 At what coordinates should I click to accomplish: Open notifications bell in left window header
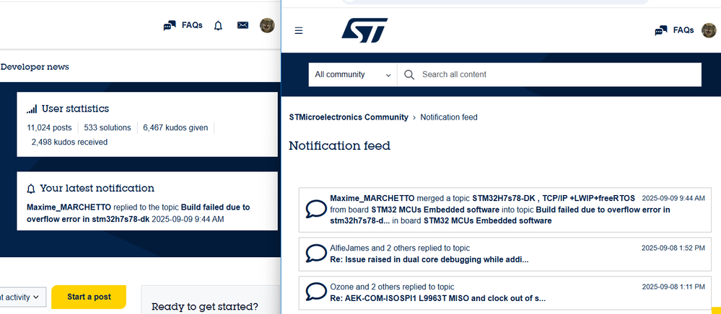[219, 26]
